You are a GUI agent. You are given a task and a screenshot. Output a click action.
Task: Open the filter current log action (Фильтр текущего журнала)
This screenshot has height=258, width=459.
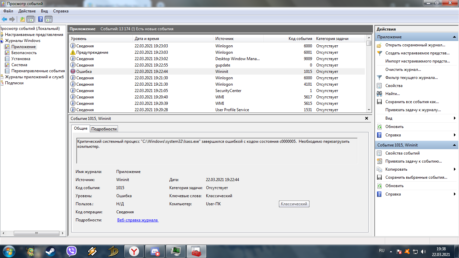click(411, 78)
